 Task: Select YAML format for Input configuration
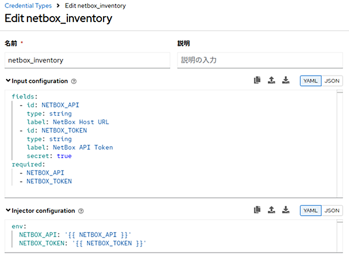(310, 81)
